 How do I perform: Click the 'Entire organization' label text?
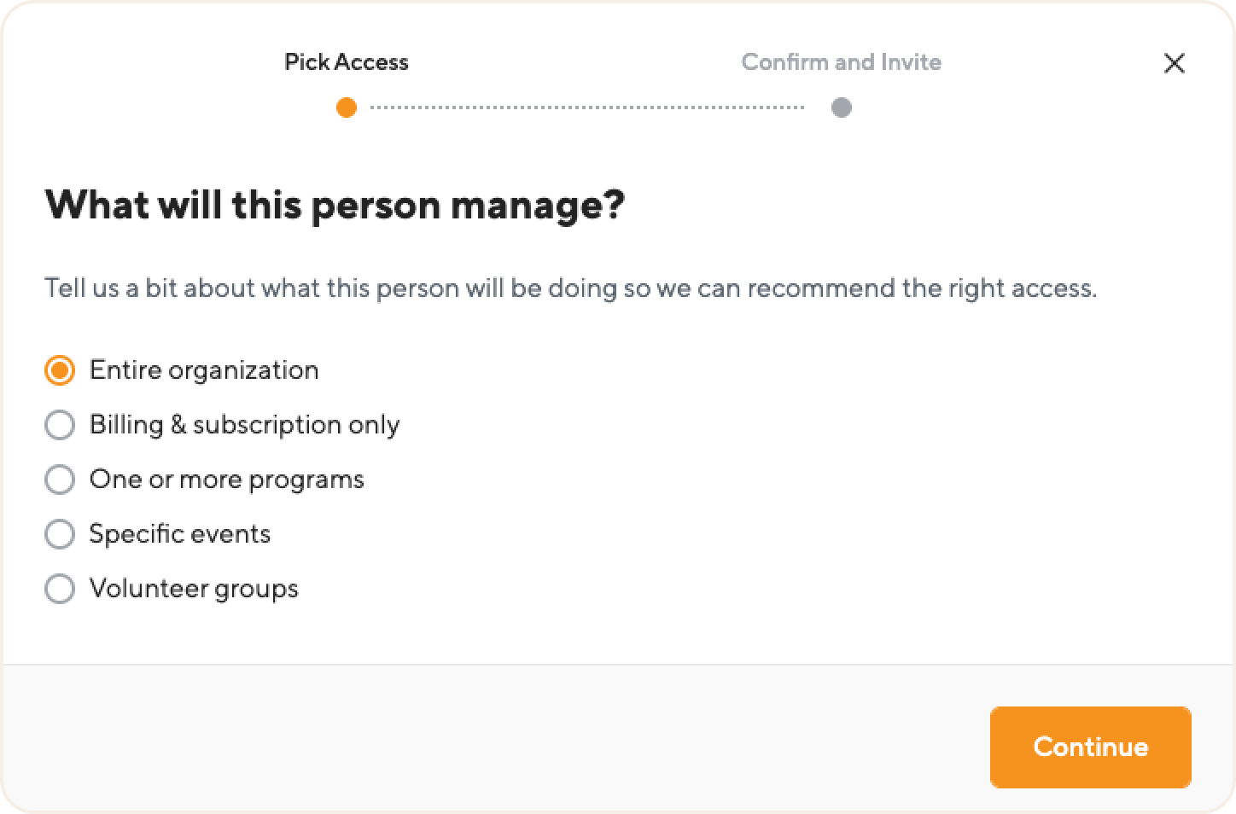[204, 370]
